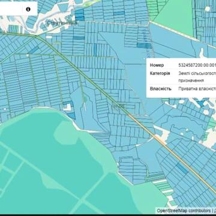
Task: Click the dark blue parcel near the village
Action: (x=80, y=15)
